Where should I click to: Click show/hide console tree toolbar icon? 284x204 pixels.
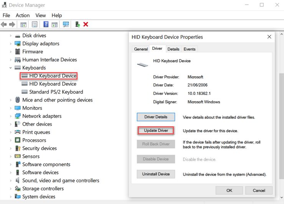tap(23, 25)
